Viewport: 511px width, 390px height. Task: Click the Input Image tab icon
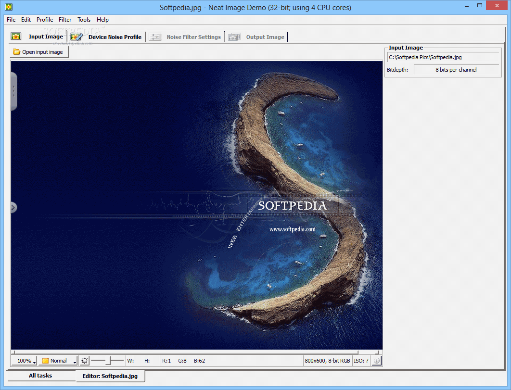[16, 36]
